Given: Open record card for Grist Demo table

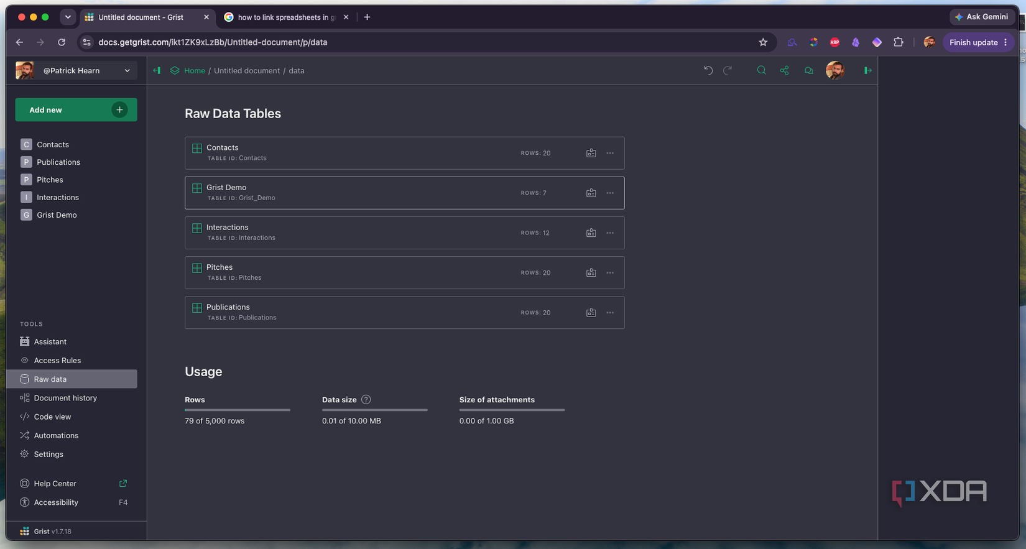Looking at the screenshot, I should [x=591, y=193].
